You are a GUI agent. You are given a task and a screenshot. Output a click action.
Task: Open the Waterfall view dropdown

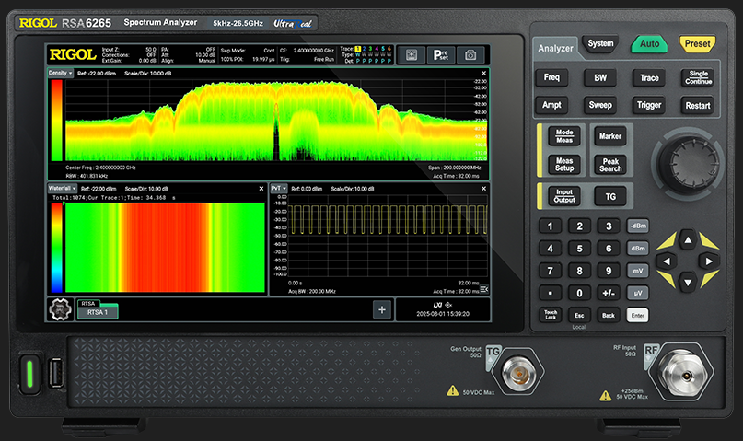63,188
